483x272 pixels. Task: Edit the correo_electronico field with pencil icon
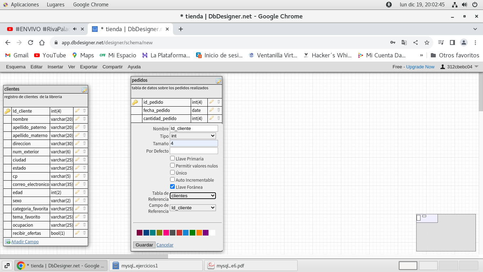[x=77, y=184]
